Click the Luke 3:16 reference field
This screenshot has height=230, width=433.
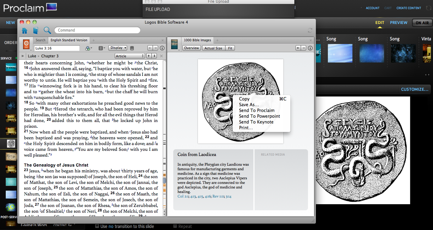57,48
